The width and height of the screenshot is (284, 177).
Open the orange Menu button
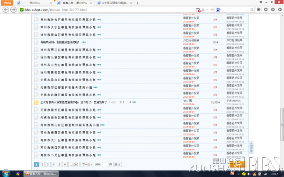coord(7,3)
